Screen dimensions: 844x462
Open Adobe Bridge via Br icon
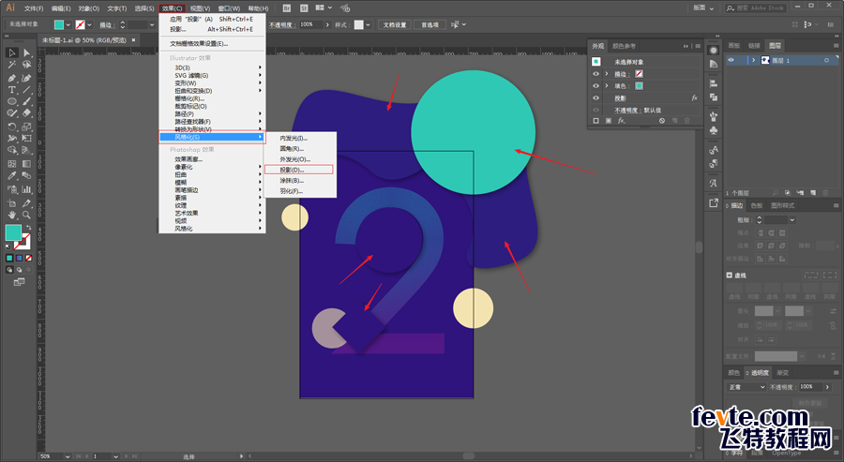pos(287,8)
